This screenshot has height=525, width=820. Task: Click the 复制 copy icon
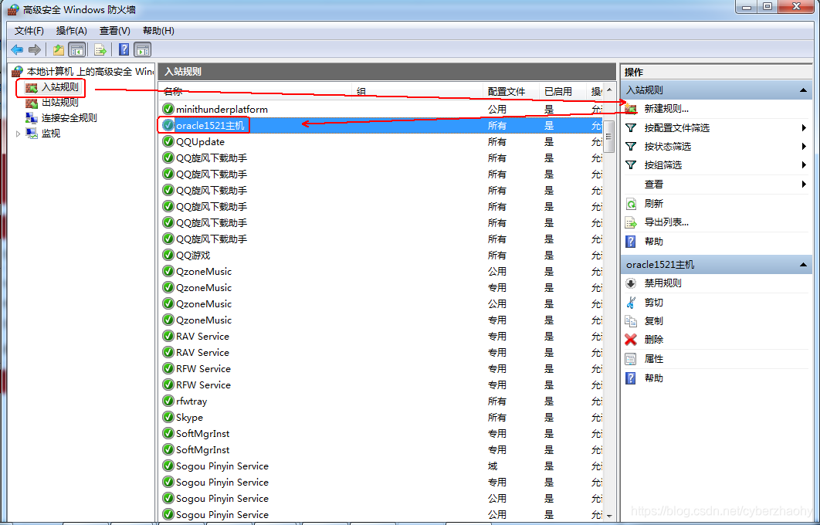(631, 321)
